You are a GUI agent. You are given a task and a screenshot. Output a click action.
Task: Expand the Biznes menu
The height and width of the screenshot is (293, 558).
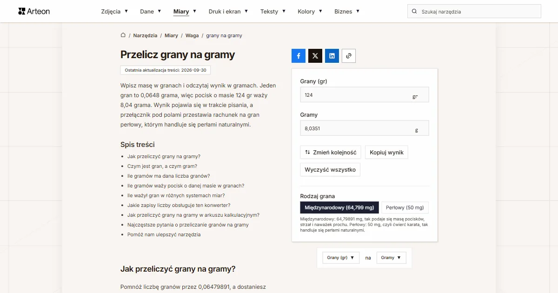pos(347,12)
